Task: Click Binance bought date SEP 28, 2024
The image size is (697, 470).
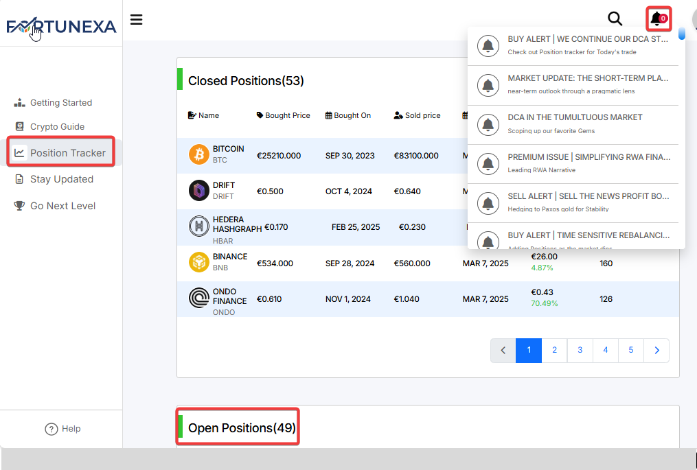Action: (x=350, y=263)
